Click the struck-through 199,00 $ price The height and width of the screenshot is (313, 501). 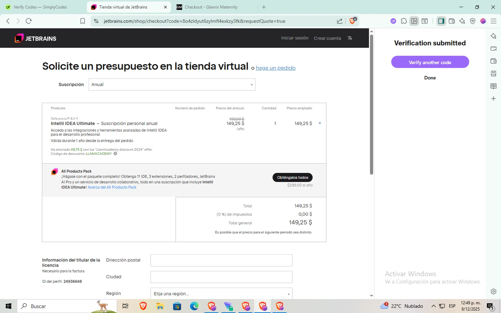coord(236,119)
